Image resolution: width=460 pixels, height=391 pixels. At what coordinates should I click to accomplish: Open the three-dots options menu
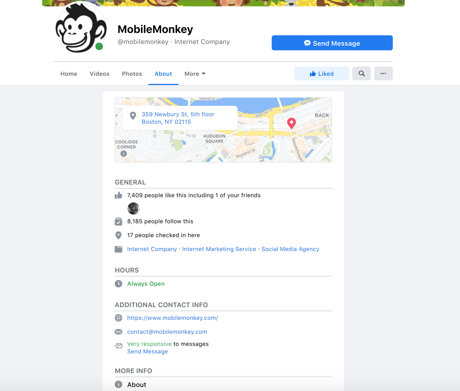click(x=383, y=73)
